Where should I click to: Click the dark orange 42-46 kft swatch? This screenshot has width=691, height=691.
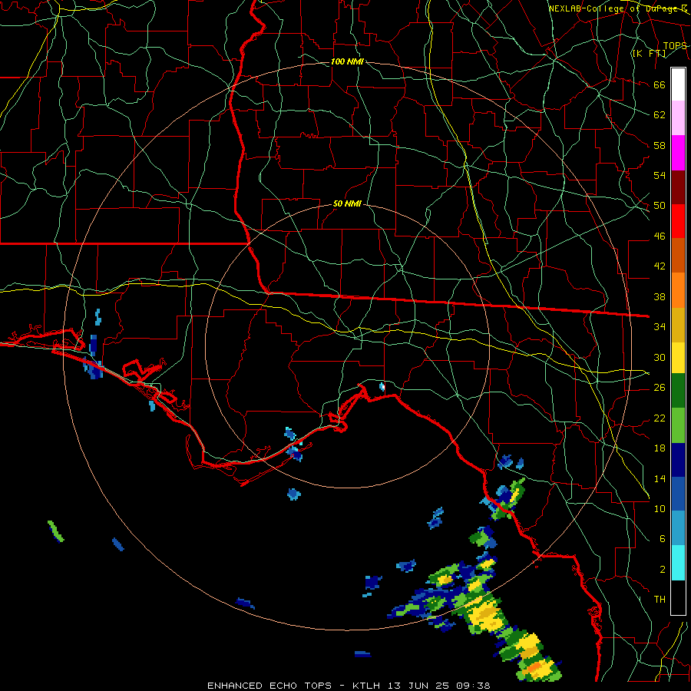click(678, 256)
